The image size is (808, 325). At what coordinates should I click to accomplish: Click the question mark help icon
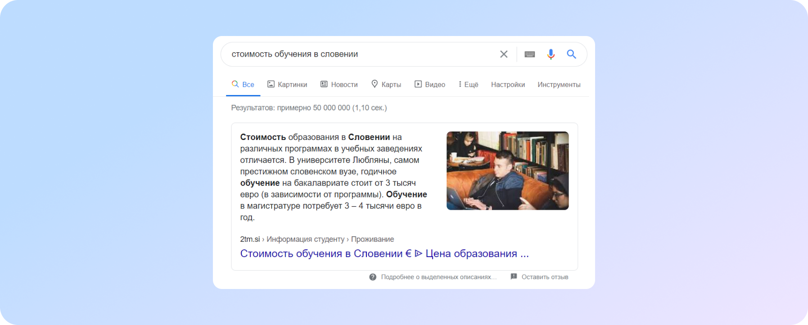click(373, 277)
